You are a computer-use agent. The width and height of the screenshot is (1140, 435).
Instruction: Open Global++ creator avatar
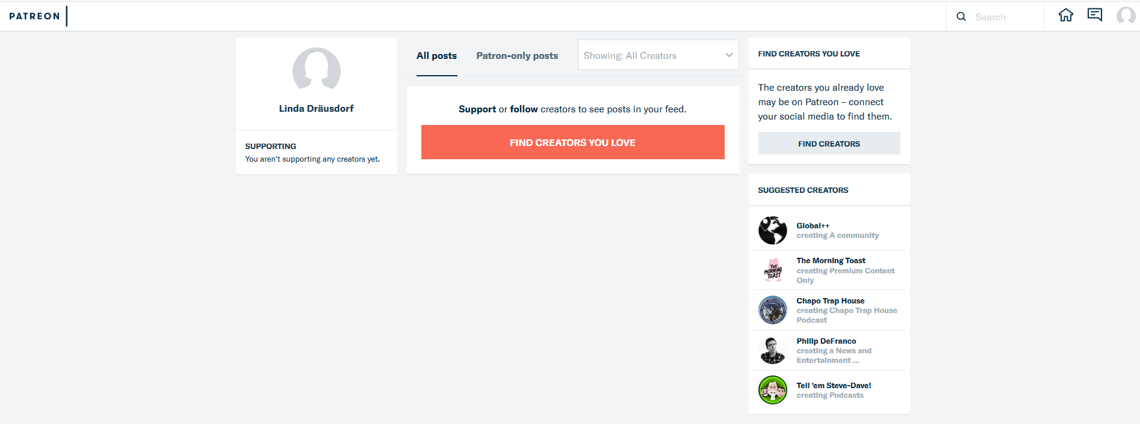pos(773,231)
